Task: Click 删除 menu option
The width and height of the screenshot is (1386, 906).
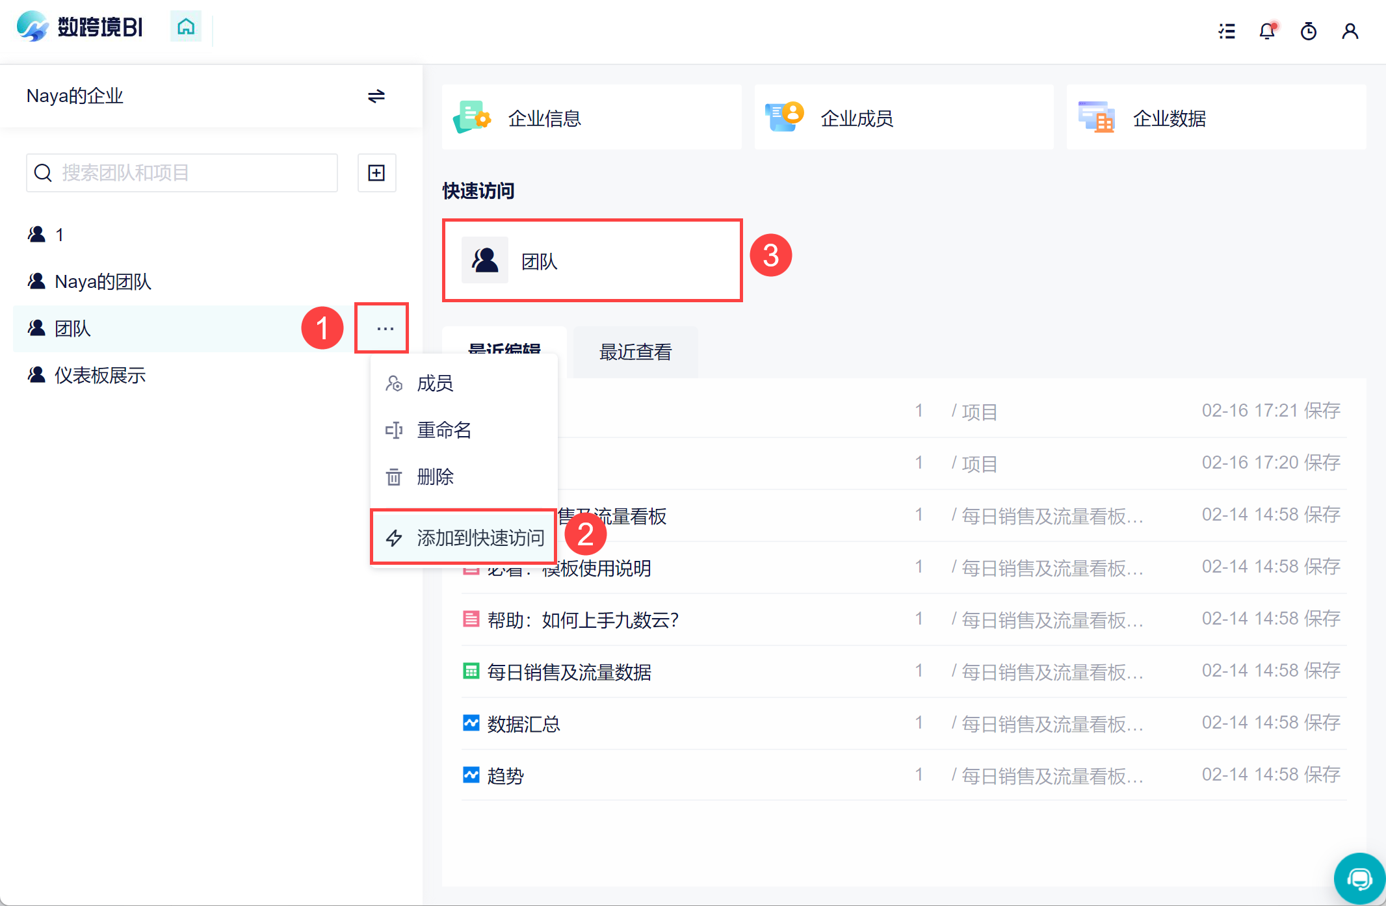Action: click(x=434, y=477)
